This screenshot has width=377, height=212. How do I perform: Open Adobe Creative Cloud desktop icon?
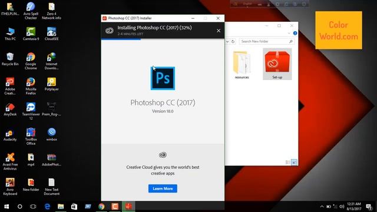pos(10,86)
